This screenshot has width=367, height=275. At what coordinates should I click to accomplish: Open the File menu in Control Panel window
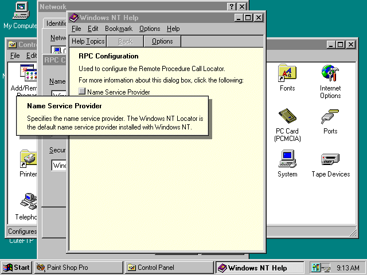click(x=15, y=56)
